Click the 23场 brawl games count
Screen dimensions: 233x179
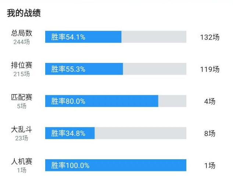[x=22, y=138]
